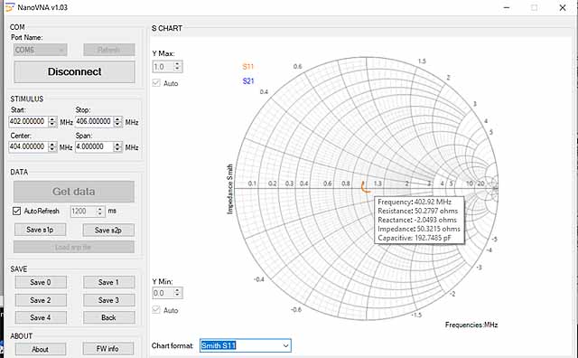Screen dimensions: 578x358
Task: Click the FW info button
Action: point(108,349)
